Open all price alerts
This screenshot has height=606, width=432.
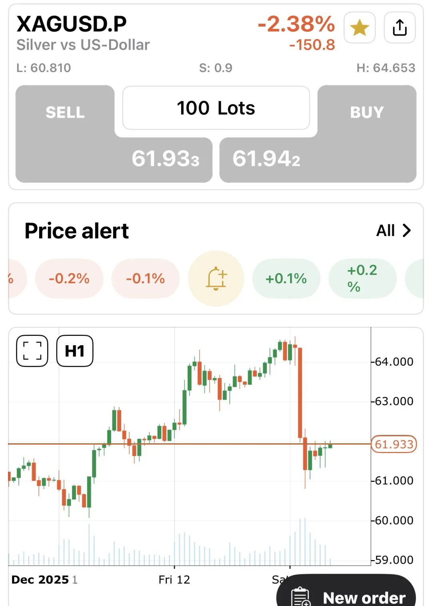(394, 230)
